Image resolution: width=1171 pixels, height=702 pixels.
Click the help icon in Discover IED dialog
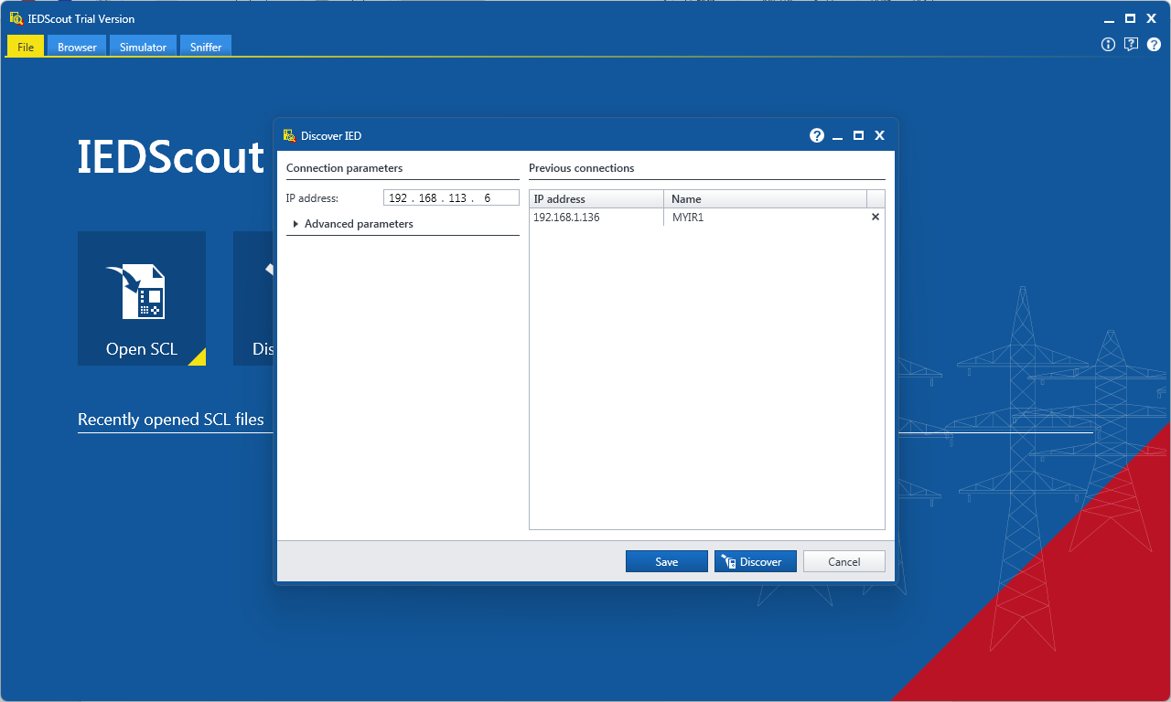(x=817, y=135)
